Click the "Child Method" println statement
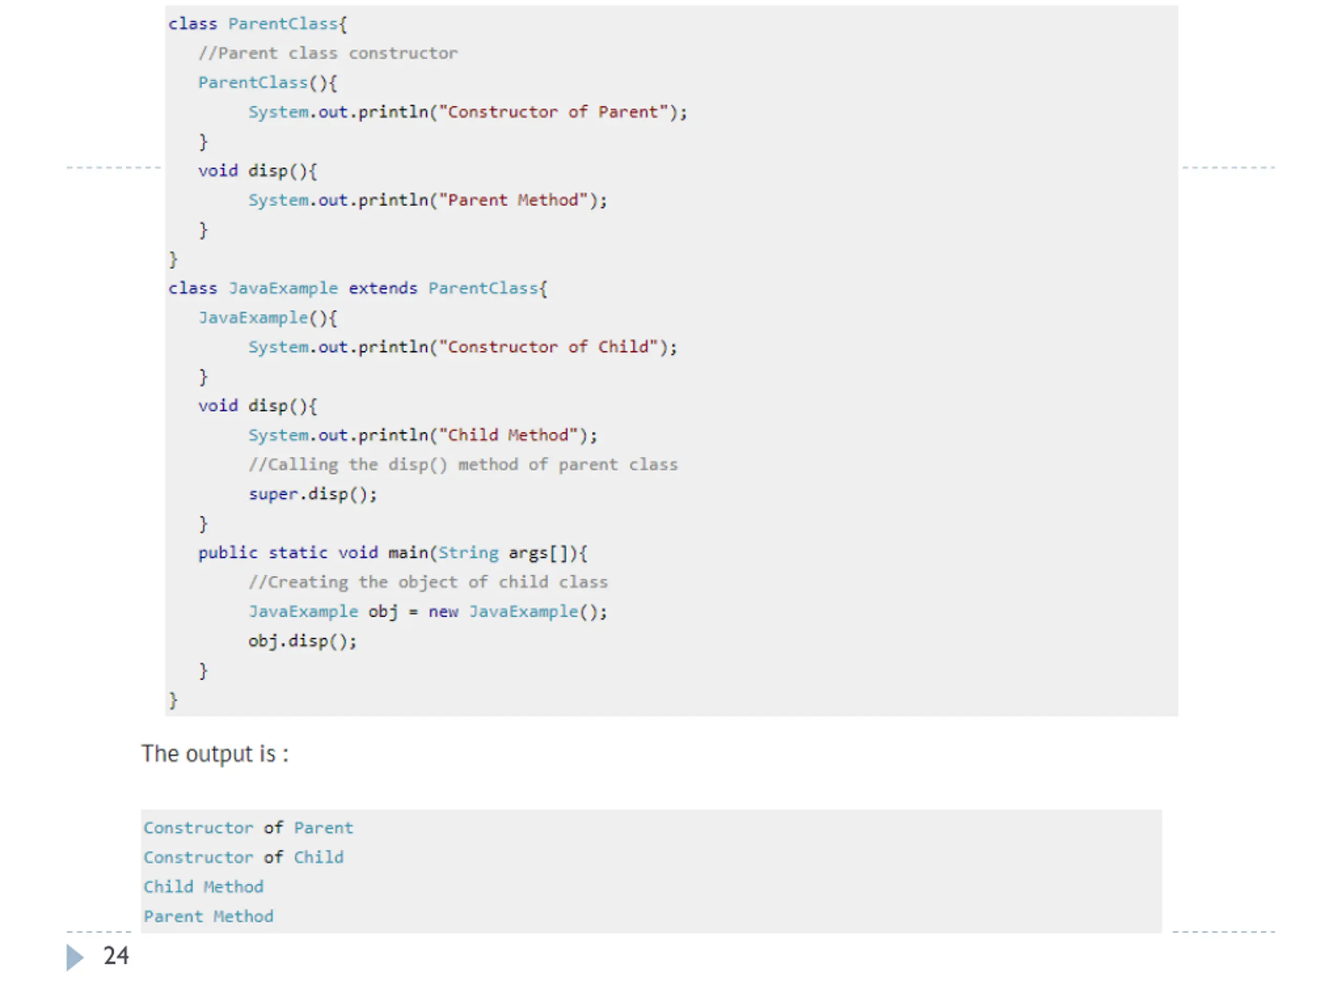This screenshot has width=1342, height=1006. [x=423, y=435]
